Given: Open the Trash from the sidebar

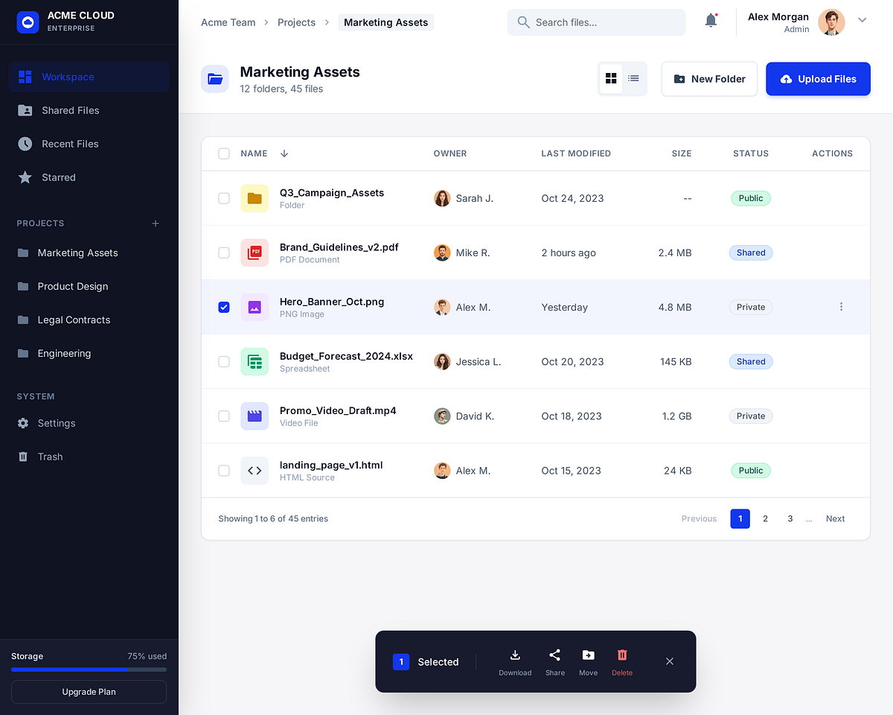Looking at the screenshot, I should (49, 457).
